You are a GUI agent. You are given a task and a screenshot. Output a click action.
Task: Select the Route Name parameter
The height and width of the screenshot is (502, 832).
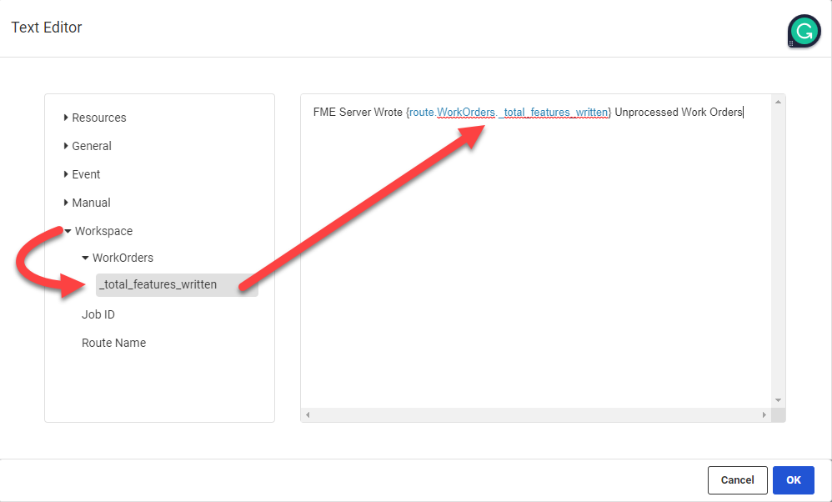coord(113,343)
